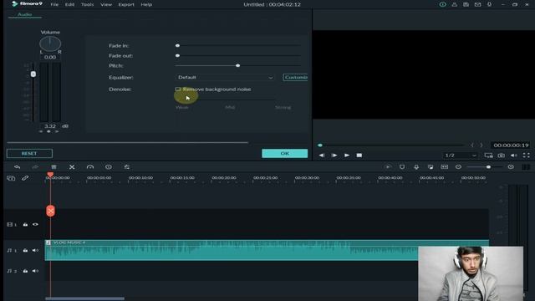The image size is (535, 301).
Task: Open the Edit menu
Action: point(69,4)
